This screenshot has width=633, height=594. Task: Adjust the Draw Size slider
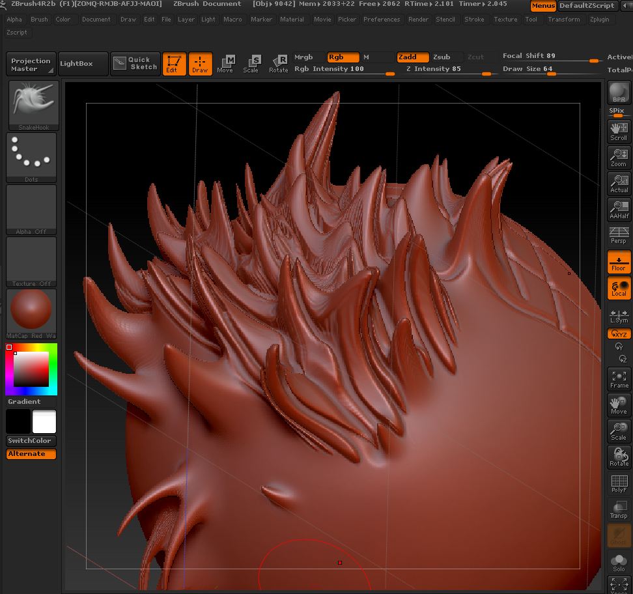(551, 69)
